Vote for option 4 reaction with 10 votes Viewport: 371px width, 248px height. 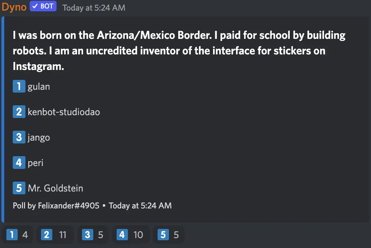coord(130,235)
